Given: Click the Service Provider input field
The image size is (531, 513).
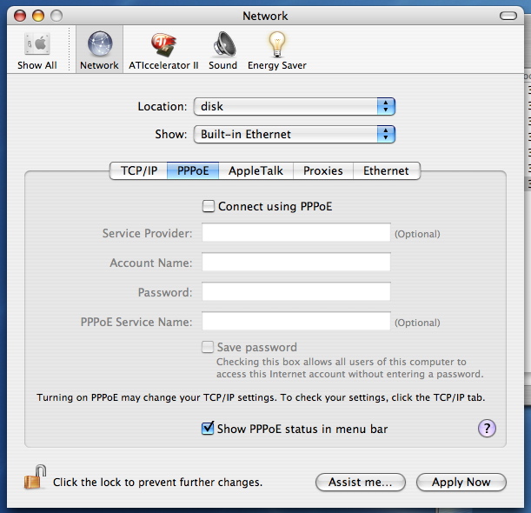Looking at the screenshot, I should click(x=296, y=232).
